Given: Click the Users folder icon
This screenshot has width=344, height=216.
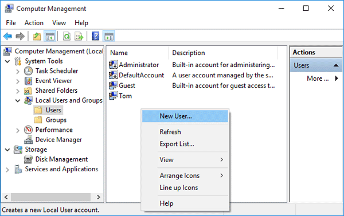Looking at the screenshot, I should tap(38, 110).
